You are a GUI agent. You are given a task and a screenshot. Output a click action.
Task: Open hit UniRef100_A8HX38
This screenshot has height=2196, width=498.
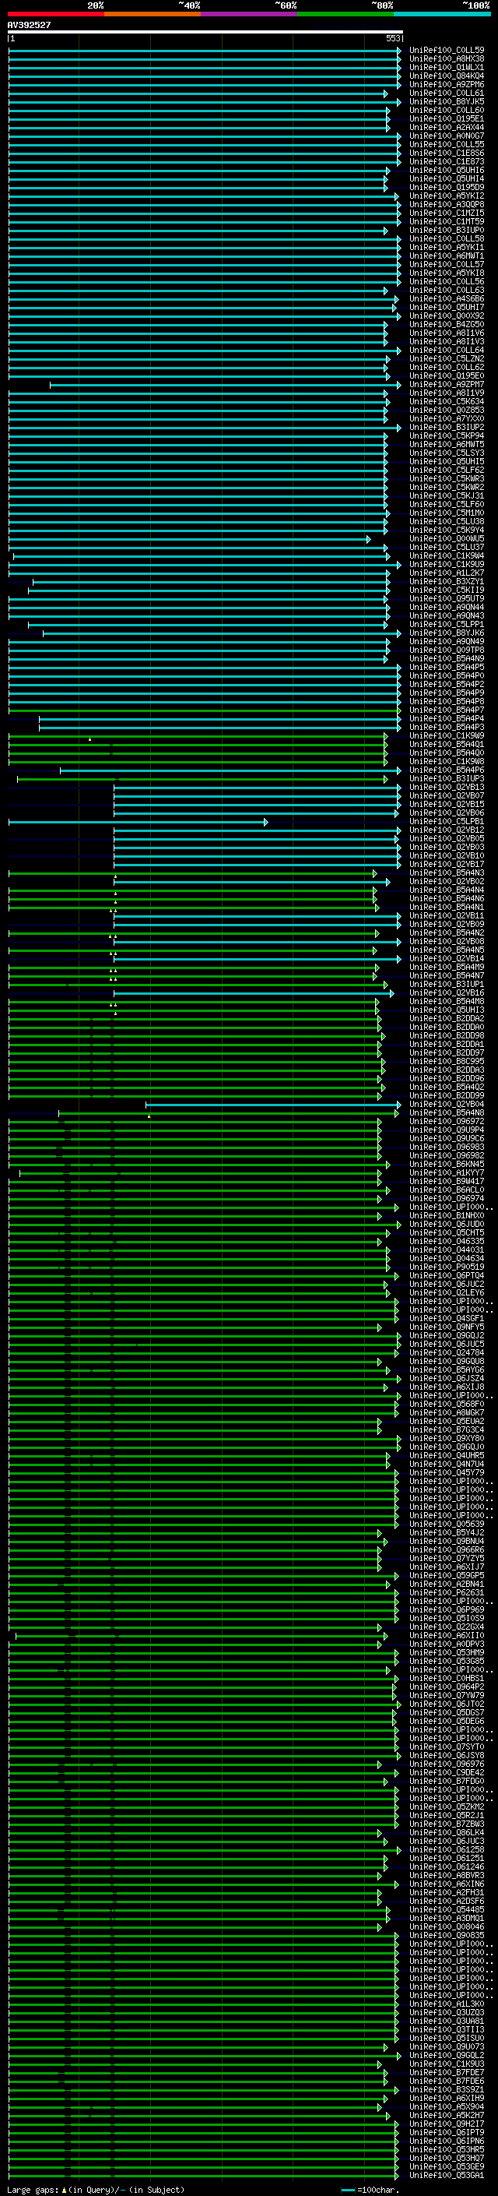446,59
